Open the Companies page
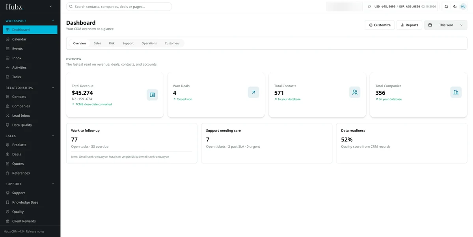This screenshot has height=237, width=473. point(30,106)
